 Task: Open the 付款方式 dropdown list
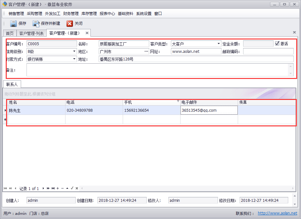[x=74, y=59]
